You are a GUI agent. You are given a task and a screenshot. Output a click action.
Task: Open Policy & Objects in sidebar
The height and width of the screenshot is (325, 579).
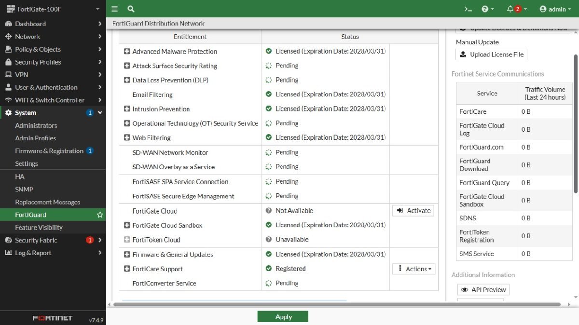pos(38,49)
